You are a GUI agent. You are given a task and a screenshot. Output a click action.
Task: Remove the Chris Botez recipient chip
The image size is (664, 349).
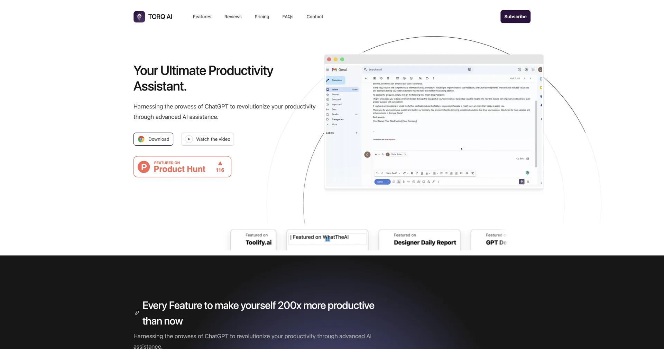click(x=405, y=154)
